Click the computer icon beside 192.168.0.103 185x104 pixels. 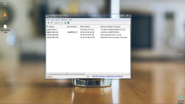(x=48, y=32)
